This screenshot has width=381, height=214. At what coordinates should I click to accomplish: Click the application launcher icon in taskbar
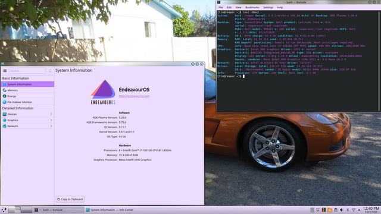coord(4,210)
